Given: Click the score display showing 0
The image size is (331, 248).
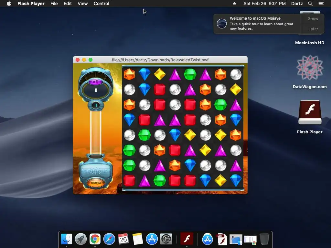Looking at the screenshot, I should click(x=96, y=90).
